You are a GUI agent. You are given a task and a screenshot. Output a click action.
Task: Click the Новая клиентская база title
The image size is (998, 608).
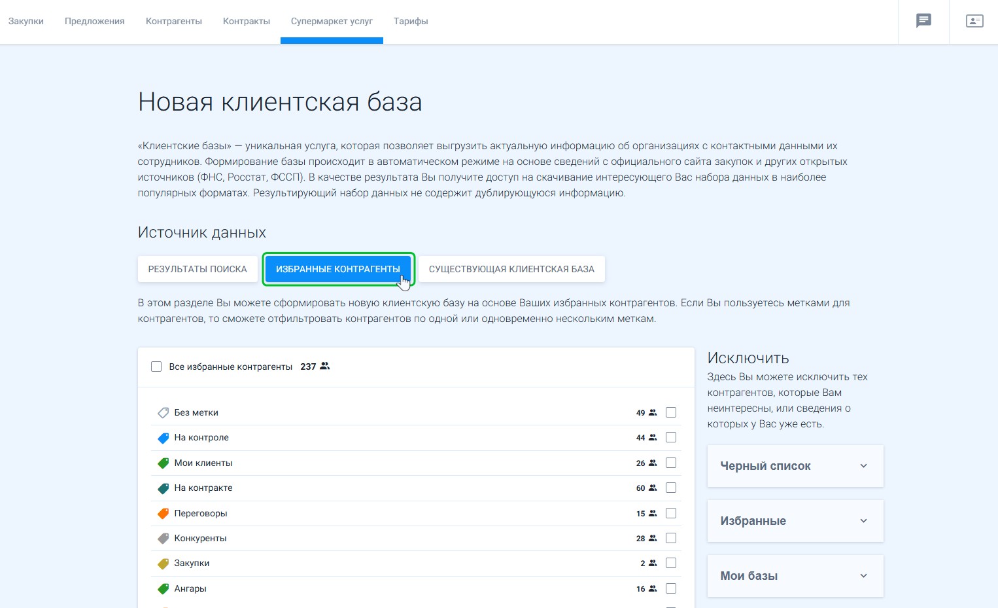280,102
